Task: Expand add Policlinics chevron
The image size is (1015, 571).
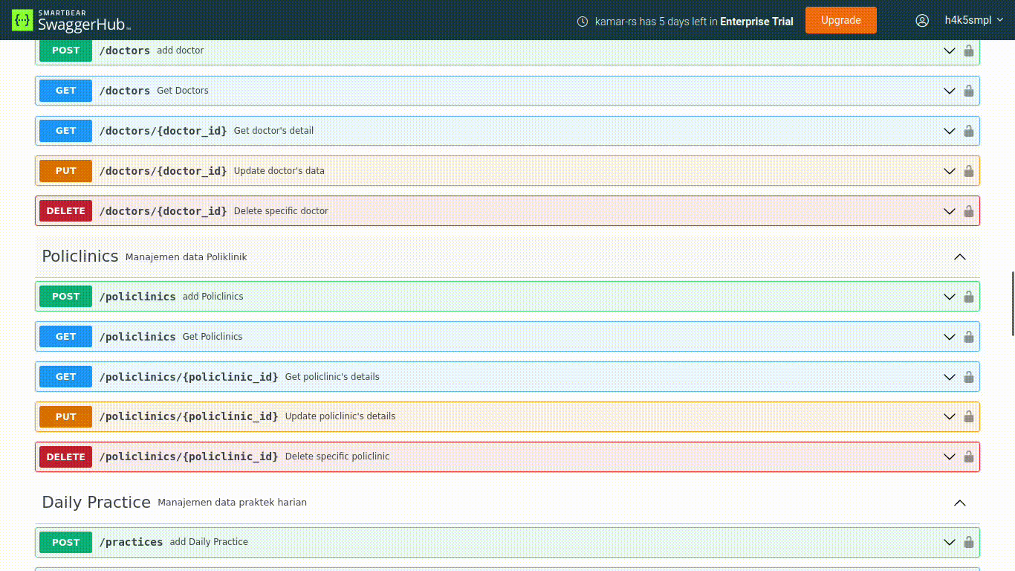Action: click(x=949, y=297)
